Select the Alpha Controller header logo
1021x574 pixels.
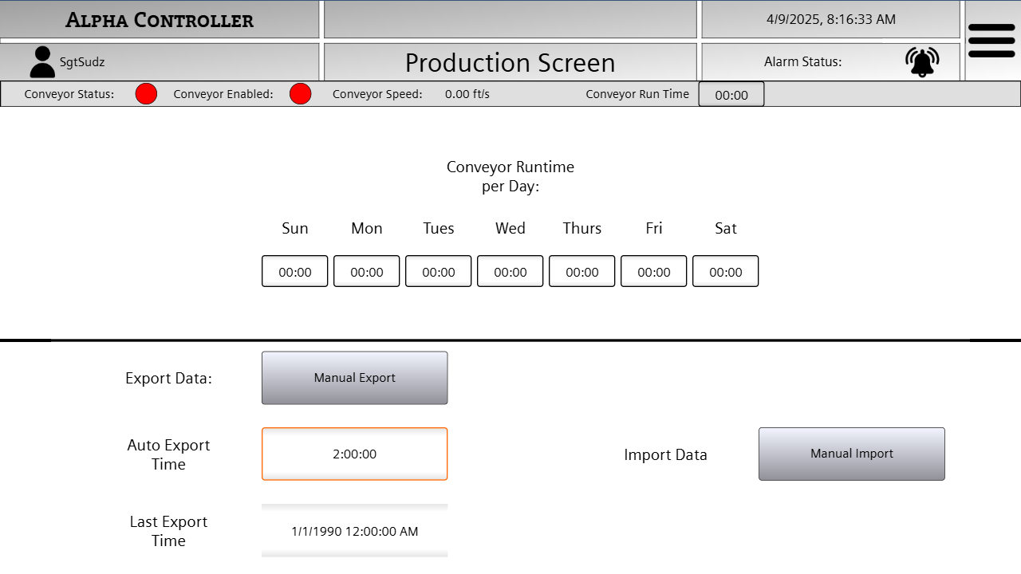[160, 19]
